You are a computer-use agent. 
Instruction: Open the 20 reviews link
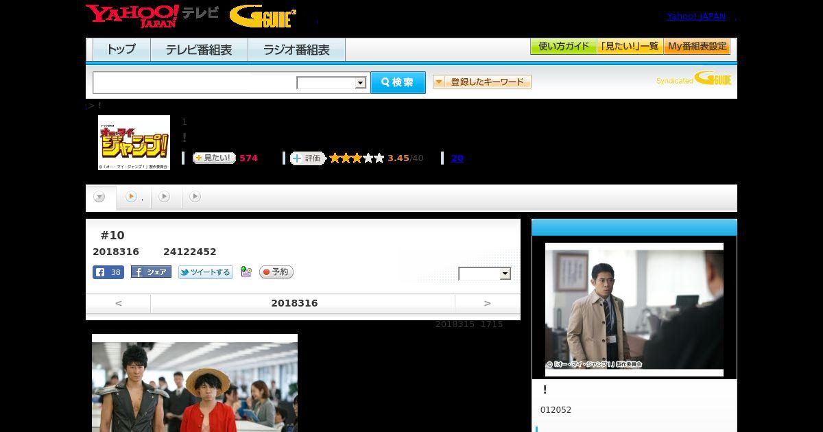pyautogui.click(x=457, y=158)
